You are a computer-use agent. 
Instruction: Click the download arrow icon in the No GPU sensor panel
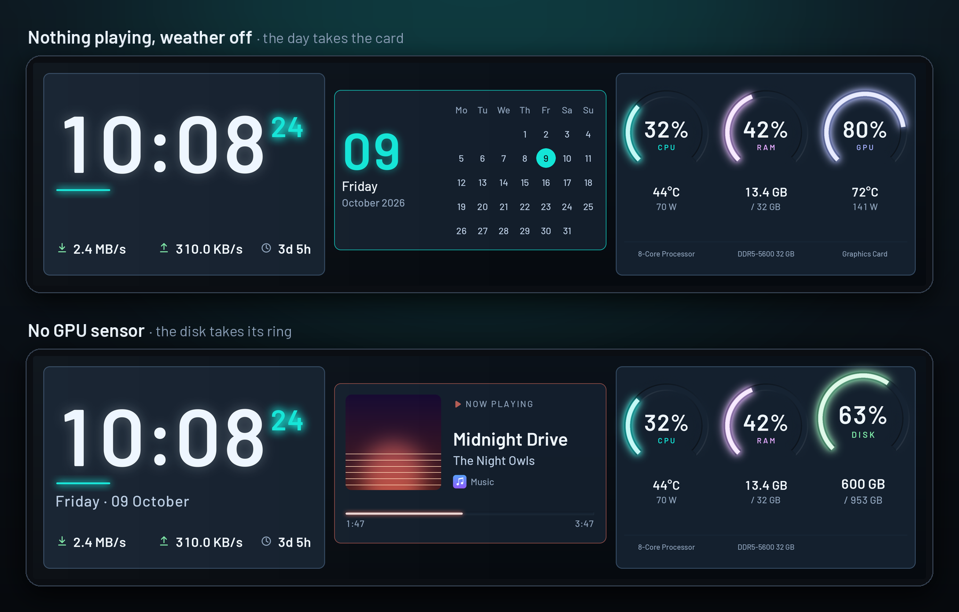(x=62, y=541)
